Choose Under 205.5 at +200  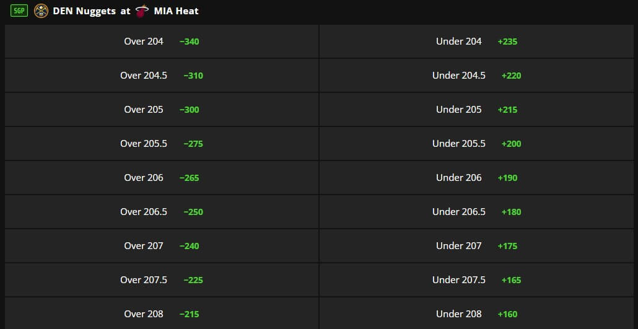point(478,144)
